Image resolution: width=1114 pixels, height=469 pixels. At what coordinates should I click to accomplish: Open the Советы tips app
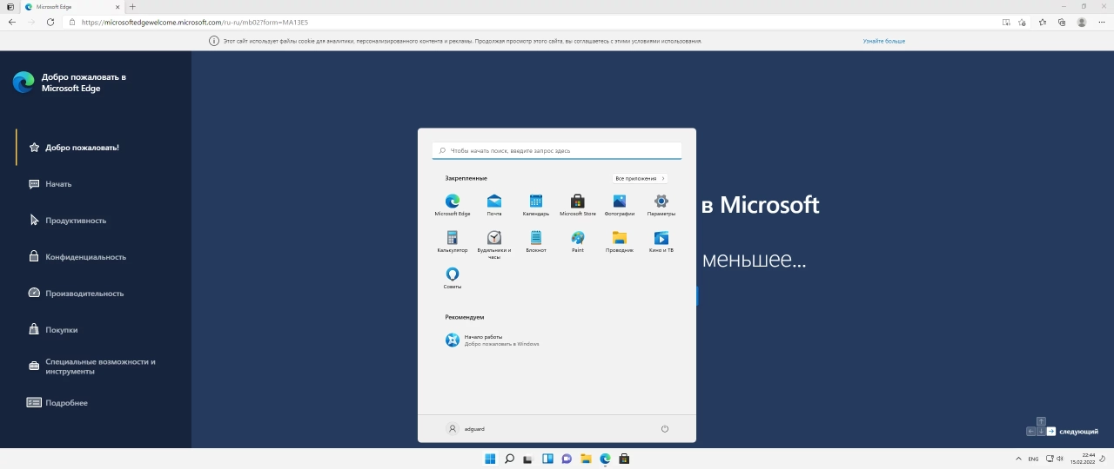453,278
